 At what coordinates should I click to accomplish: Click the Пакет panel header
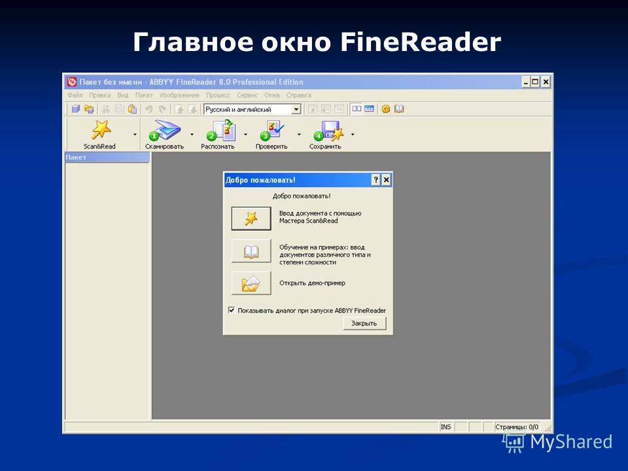click(107, 158)
